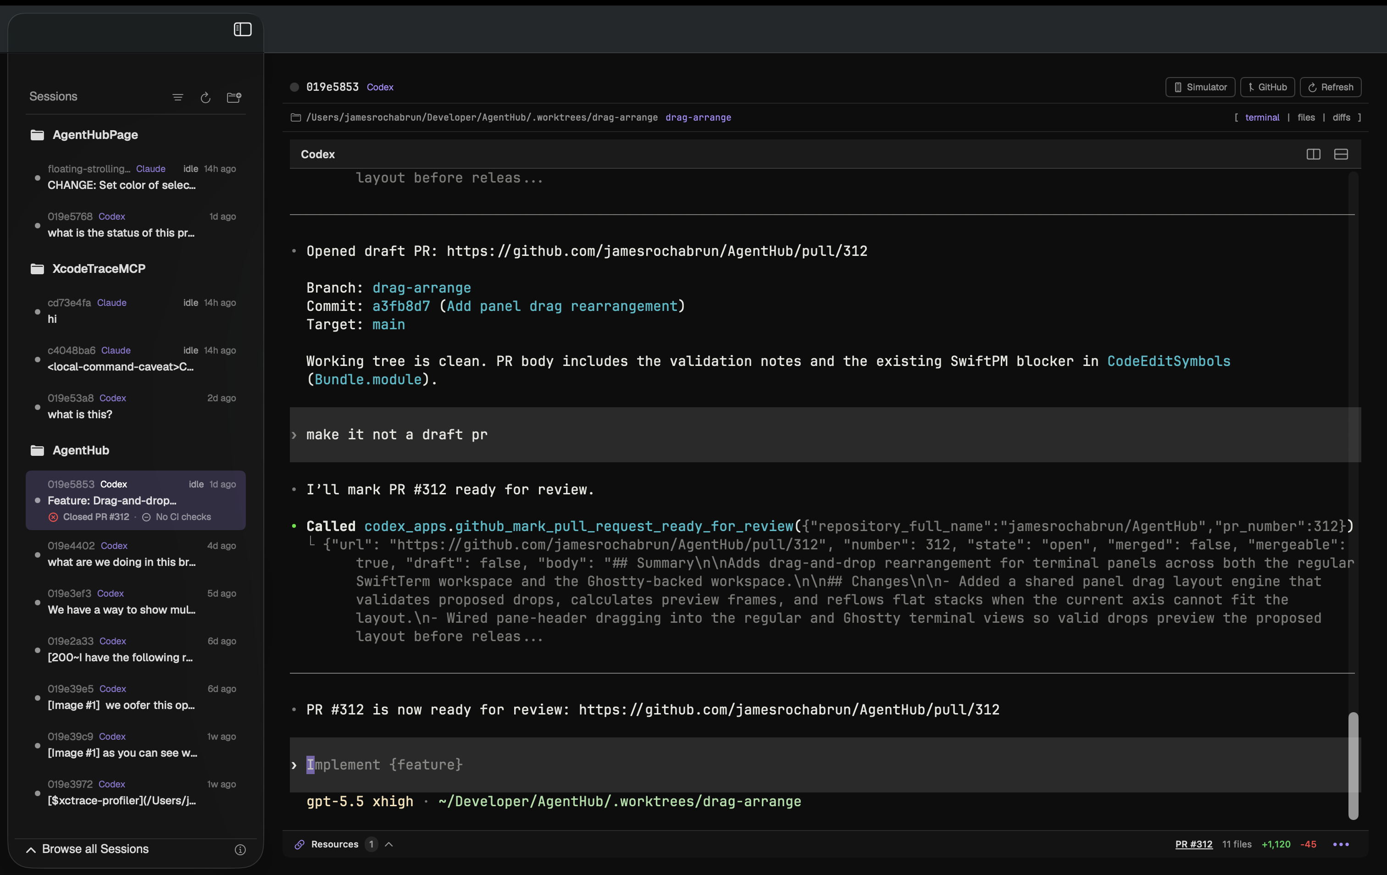Click the 'make it not a draft pr' prompt
This screenshot has height=875, width=1387.
pos(825,435)
